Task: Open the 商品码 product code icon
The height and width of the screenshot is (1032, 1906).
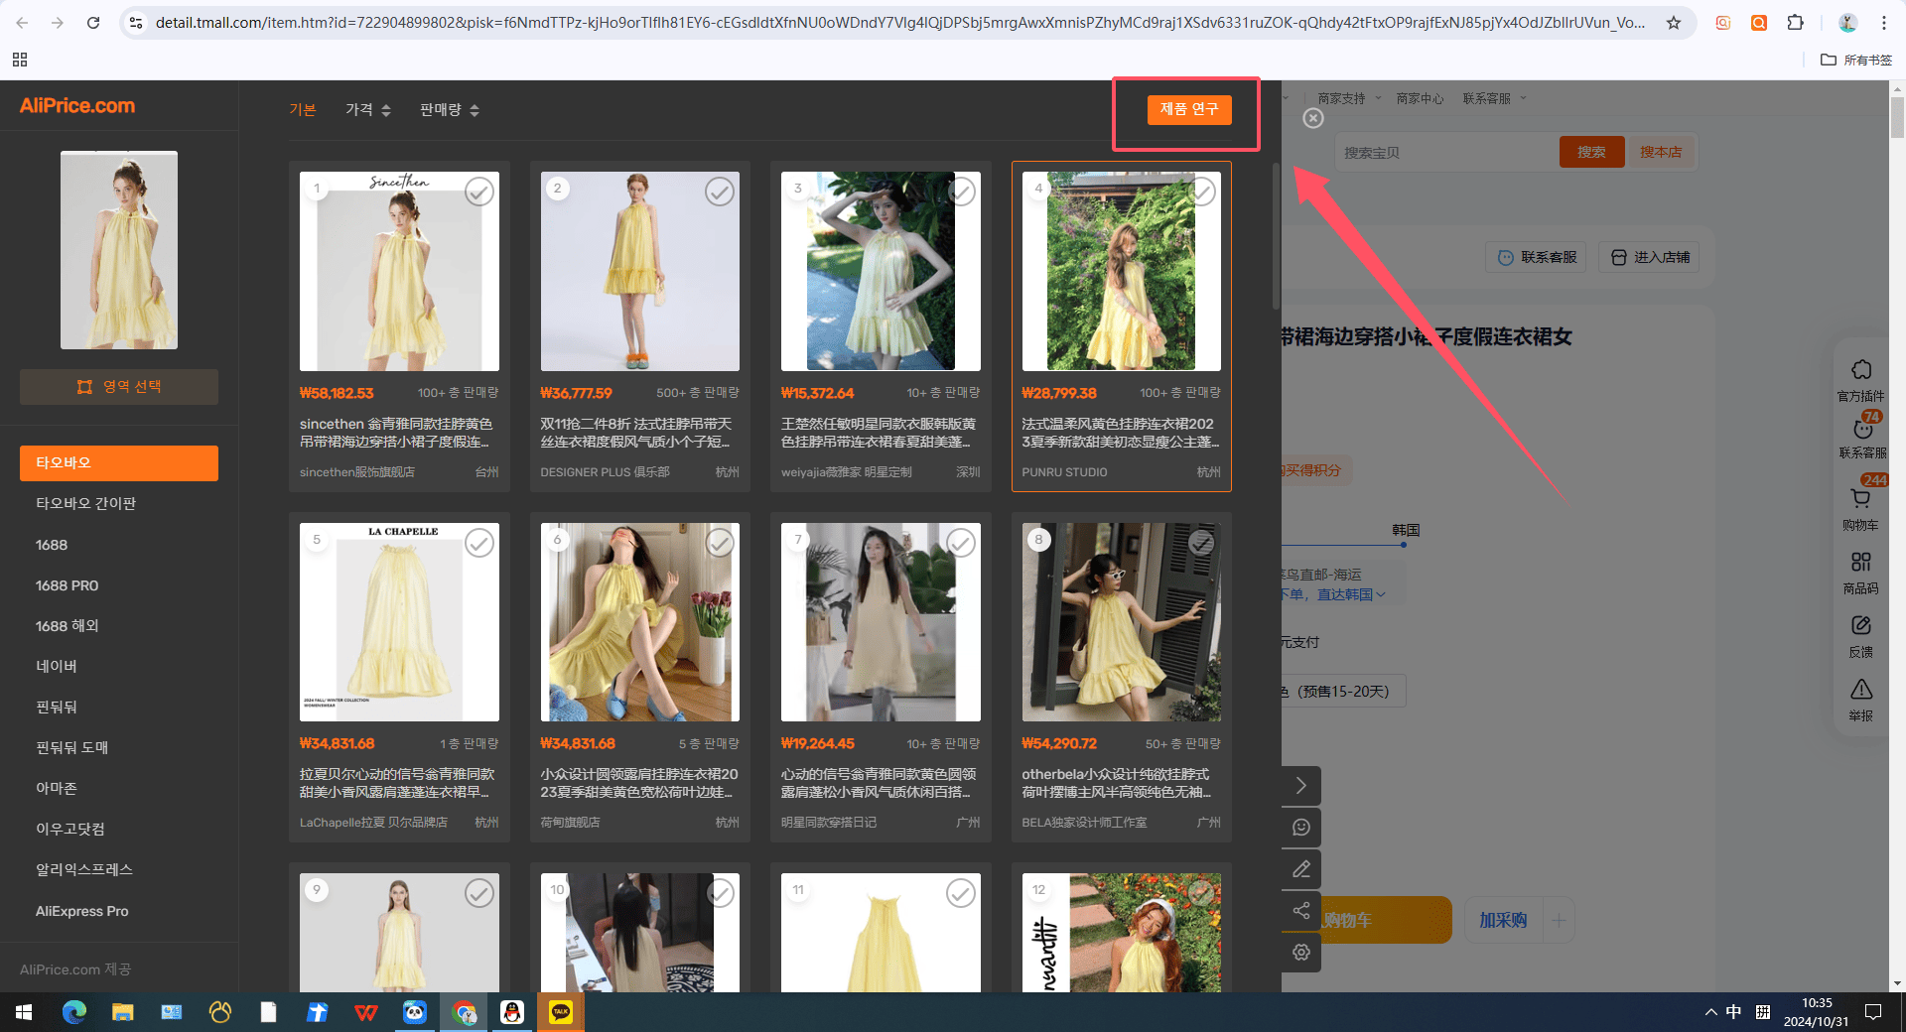Action: pyautogui.click(x=1861, y=573)
